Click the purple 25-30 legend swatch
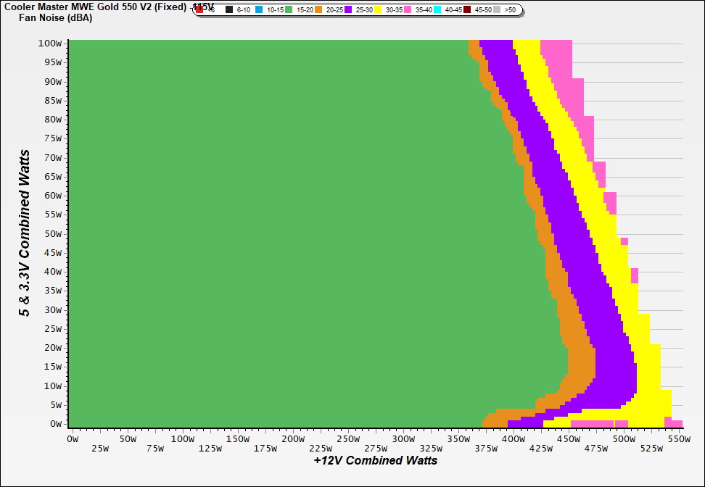The image size is (705, 487). tap(349, 10)
